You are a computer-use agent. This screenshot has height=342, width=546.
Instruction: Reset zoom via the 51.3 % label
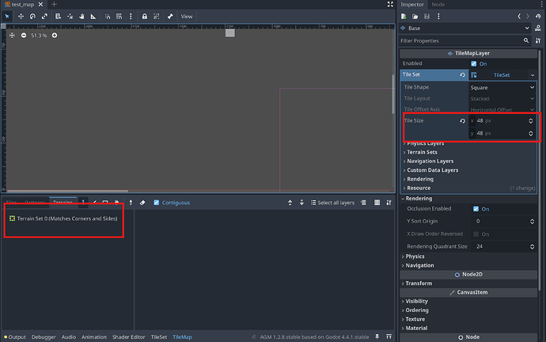[39, 36]
